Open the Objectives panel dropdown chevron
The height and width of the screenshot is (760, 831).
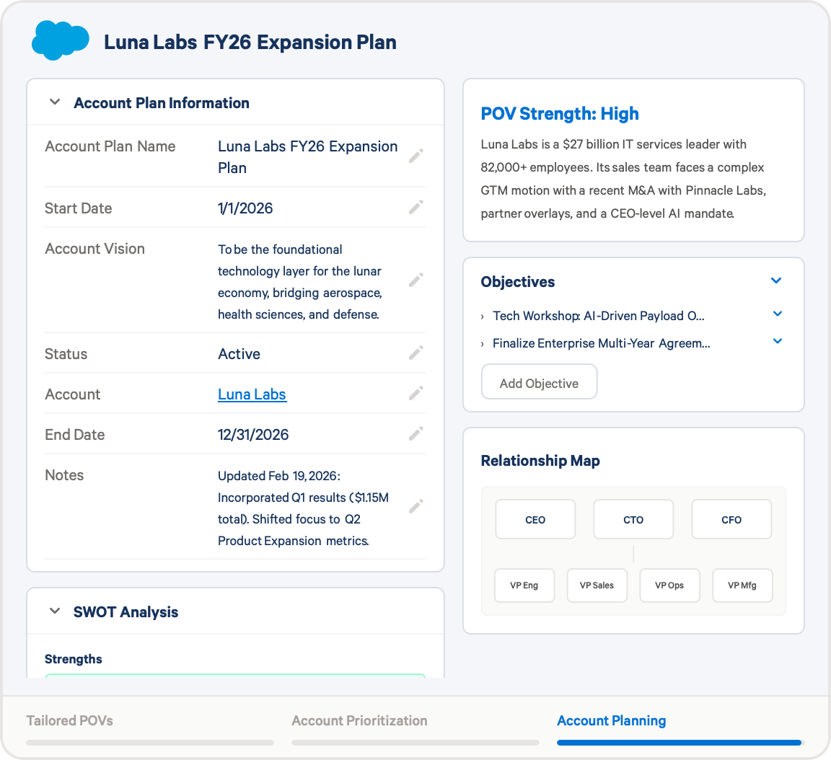point(776,281)
